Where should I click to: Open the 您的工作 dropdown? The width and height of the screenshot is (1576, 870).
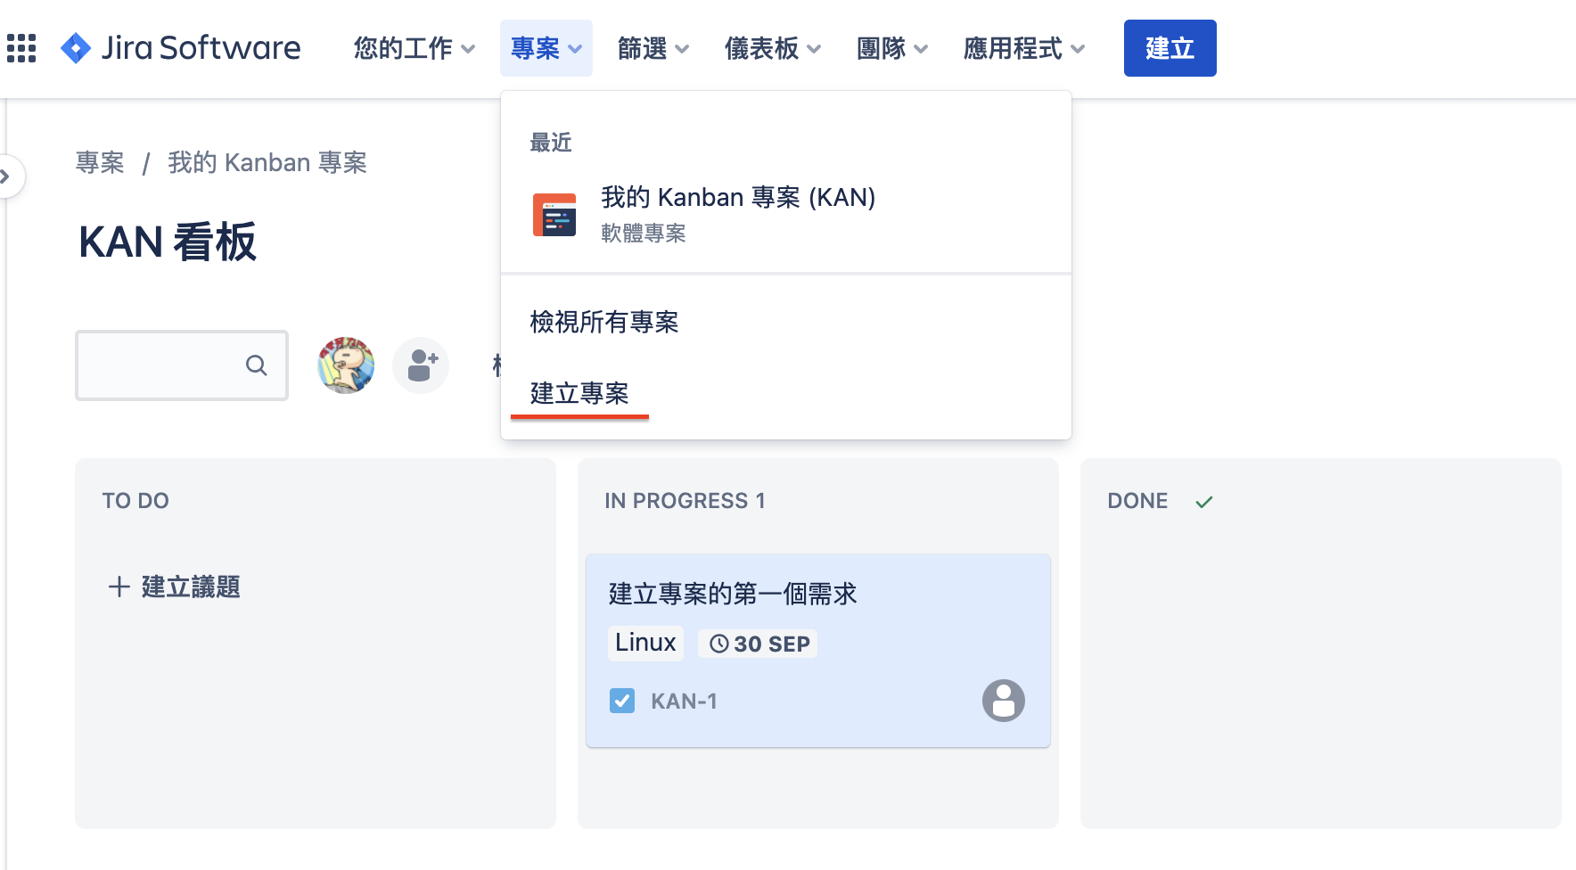click(415, 48)
